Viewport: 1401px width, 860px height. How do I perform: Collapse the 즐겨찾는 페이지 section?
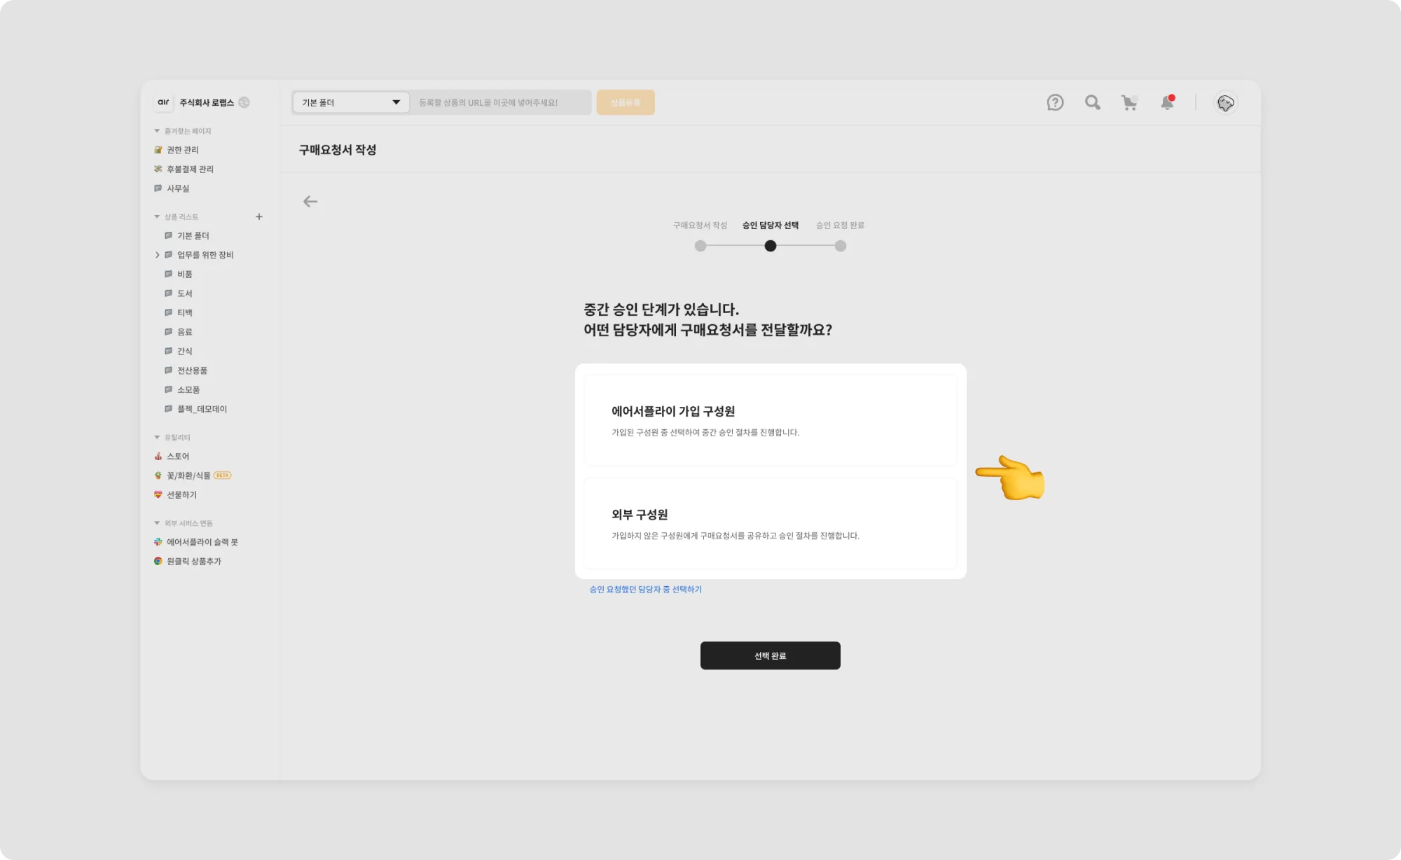(157, 131)
